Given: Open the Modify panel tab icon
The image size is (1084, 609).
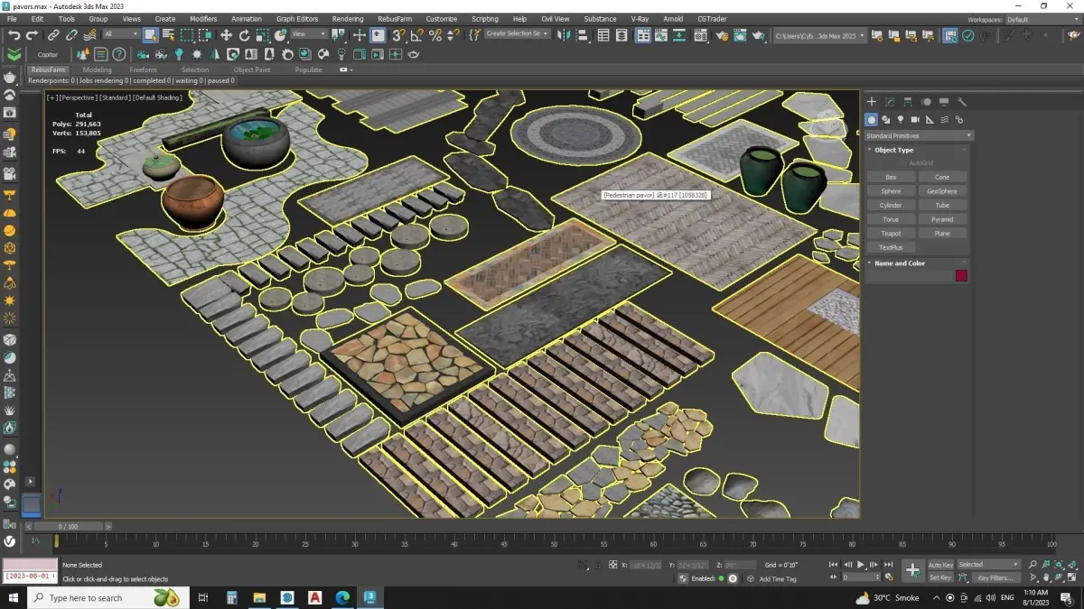Looking at the screenshot, I should click(890, 102).
